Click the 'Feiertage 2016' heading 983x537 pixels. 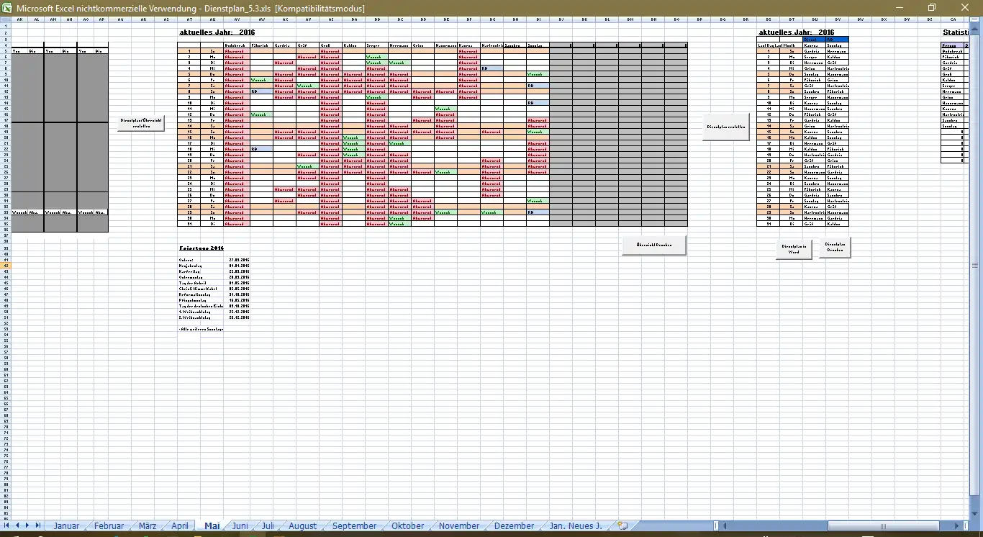point(201,248)
